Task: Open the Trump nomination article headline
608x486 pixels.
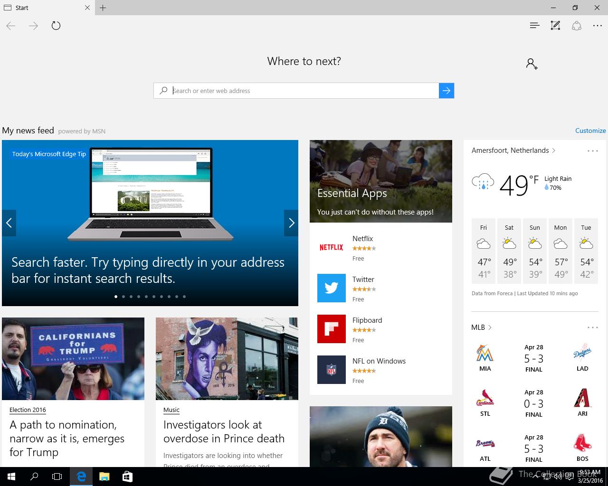Action: (67, 439)
